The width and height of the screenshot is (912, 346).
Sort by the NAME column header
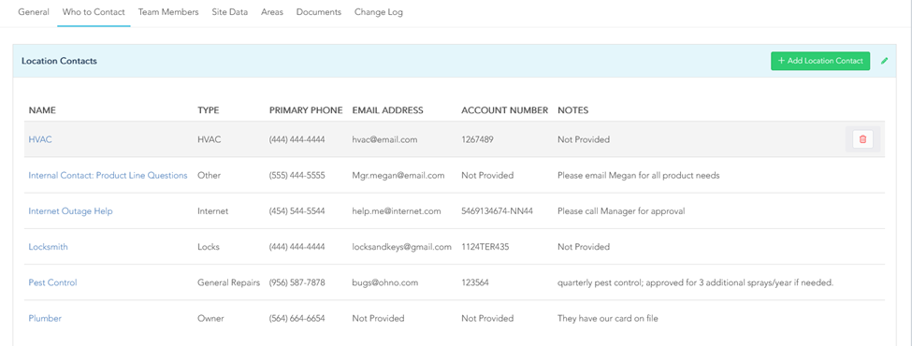click(x=42, y=110)
